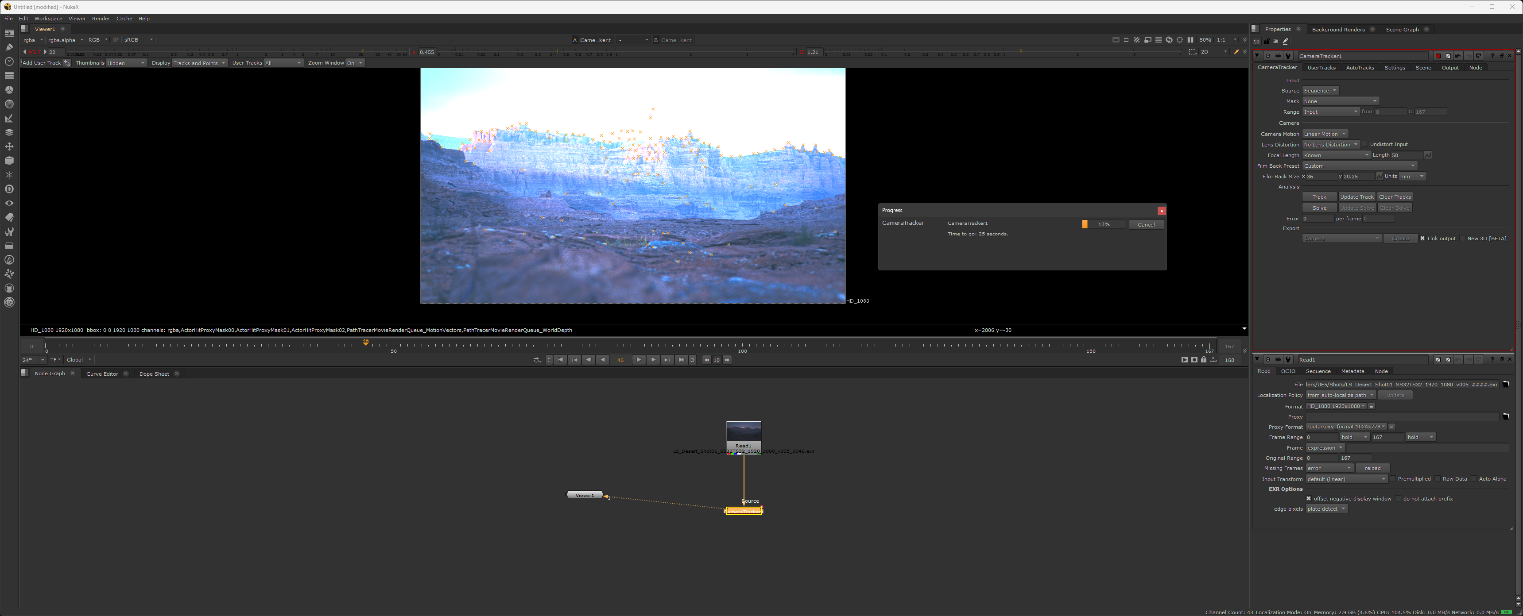The height and width of the screenshot is (616, 1523).
Task: Open the Keyer nodes toolbar menu
Action: pos(9,118)
